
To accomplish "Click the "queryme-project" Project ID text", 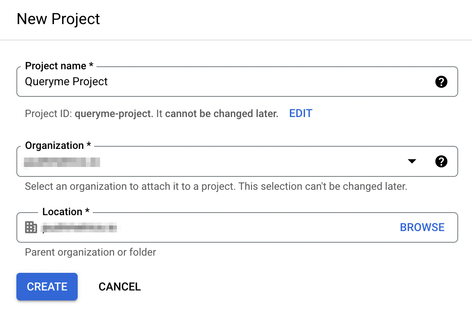I will [x=114, y=114].
